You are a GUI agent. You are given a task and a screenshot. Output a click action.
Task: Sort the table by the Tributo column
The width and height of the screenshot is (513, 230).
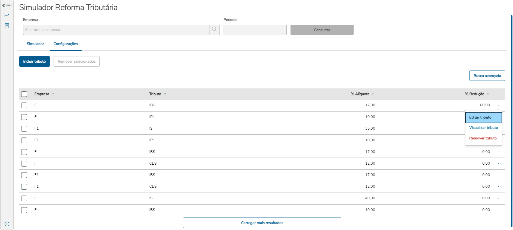click(x=165, y=94)
